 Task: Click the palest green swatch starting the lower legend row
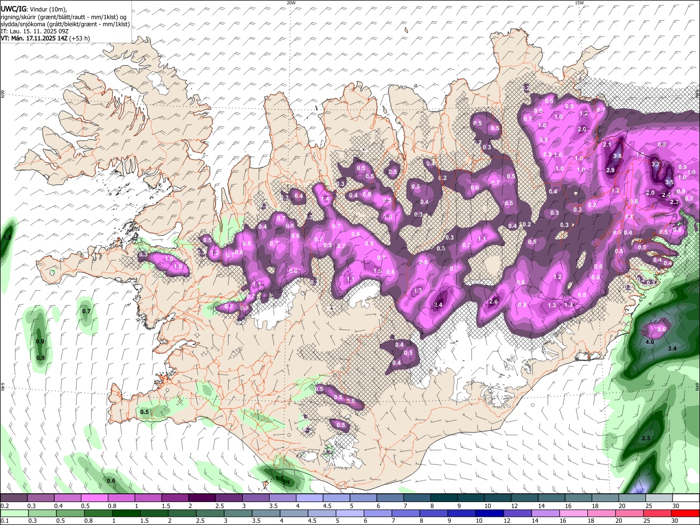[x=14, y=513]
